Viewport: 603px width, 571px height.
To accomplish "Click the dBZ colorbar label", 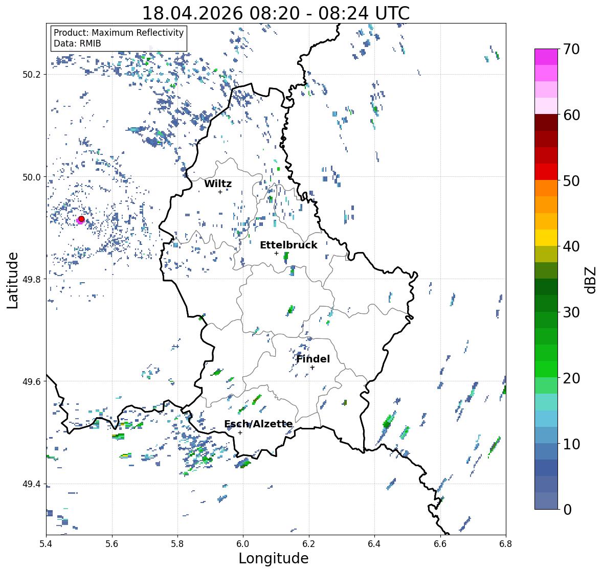I will 591,280.
